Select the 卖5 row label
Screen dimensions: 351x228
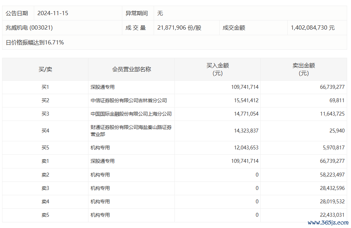(x=45, y=215)
